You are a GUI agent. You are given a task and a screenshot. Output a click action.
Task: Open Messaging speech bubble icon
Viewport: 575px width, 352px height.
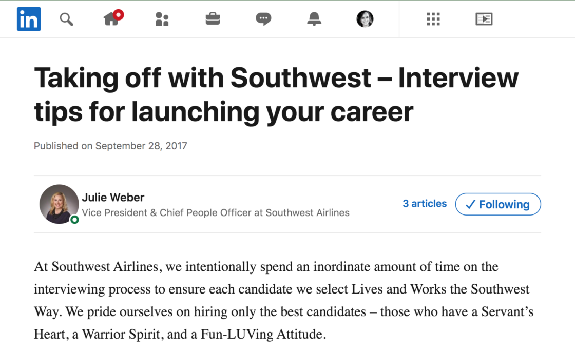pos(263,19)
